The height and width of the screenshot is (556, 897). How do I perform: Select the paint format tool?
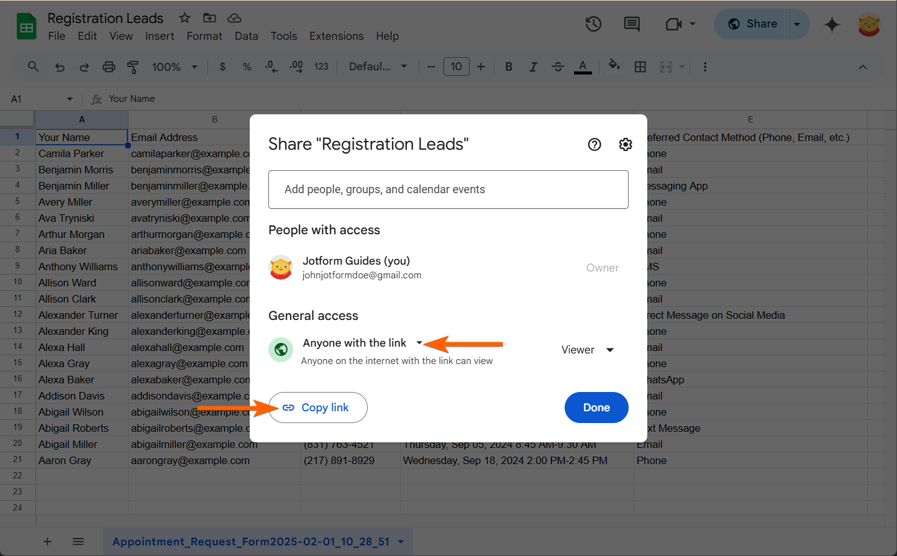pos(132,67)
